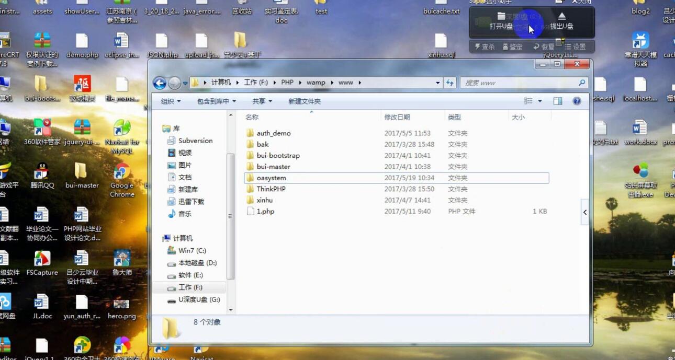The height and width of the screenshot is (360, 675).
Task: Open hero.png desktop file
Action: pos(122,307)
